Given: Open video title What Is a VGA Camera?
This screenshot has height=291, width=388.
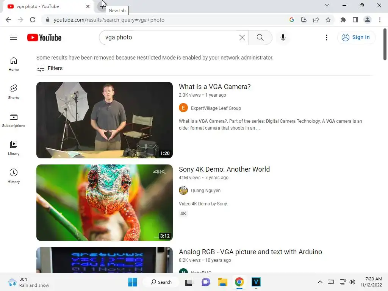Looking at the screenshot, I should click(214, 87).
